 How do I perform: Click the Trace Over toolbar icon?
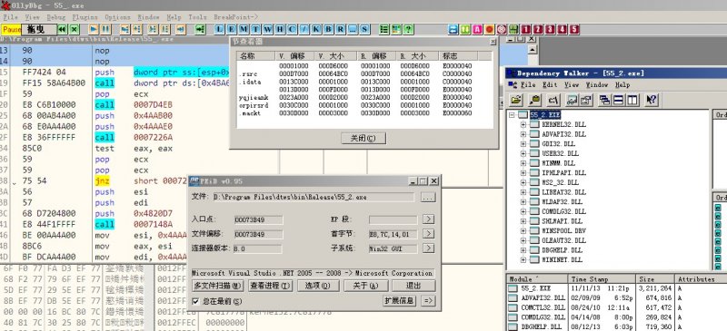click(x=164, y=30)
